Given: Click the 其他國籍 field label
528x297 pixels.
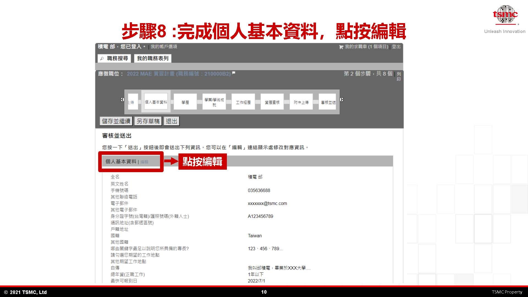Looking at the screenshot, I should (x=119, y=242).
